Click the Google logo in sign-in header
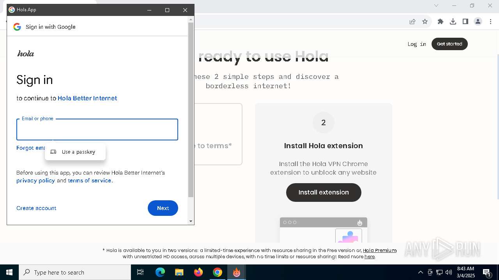 17,27
